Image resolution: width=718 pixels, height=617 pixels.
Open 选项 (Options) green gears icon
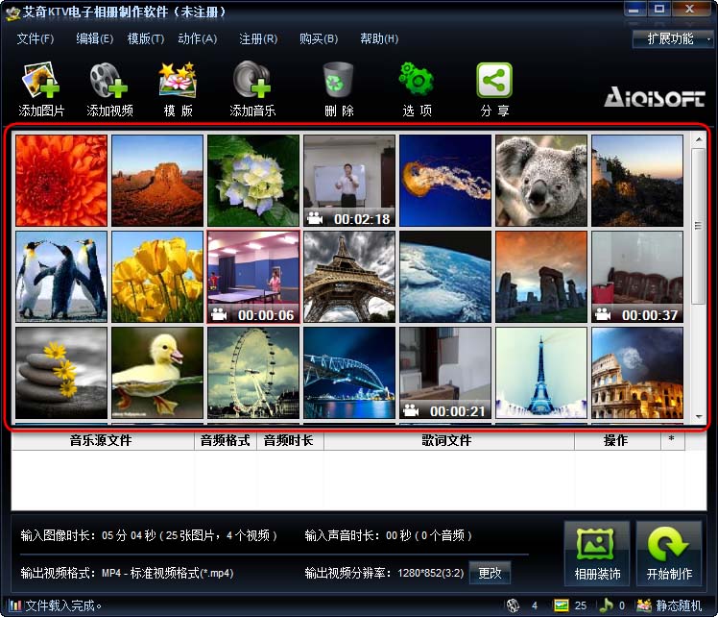pos(417,83)
